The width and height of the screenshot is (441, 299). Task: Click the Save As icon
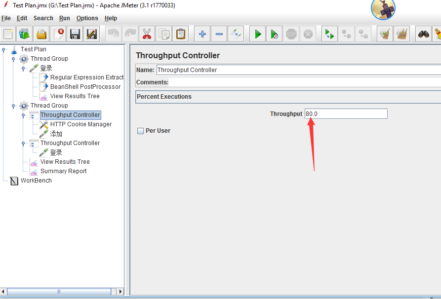(92, 34)
